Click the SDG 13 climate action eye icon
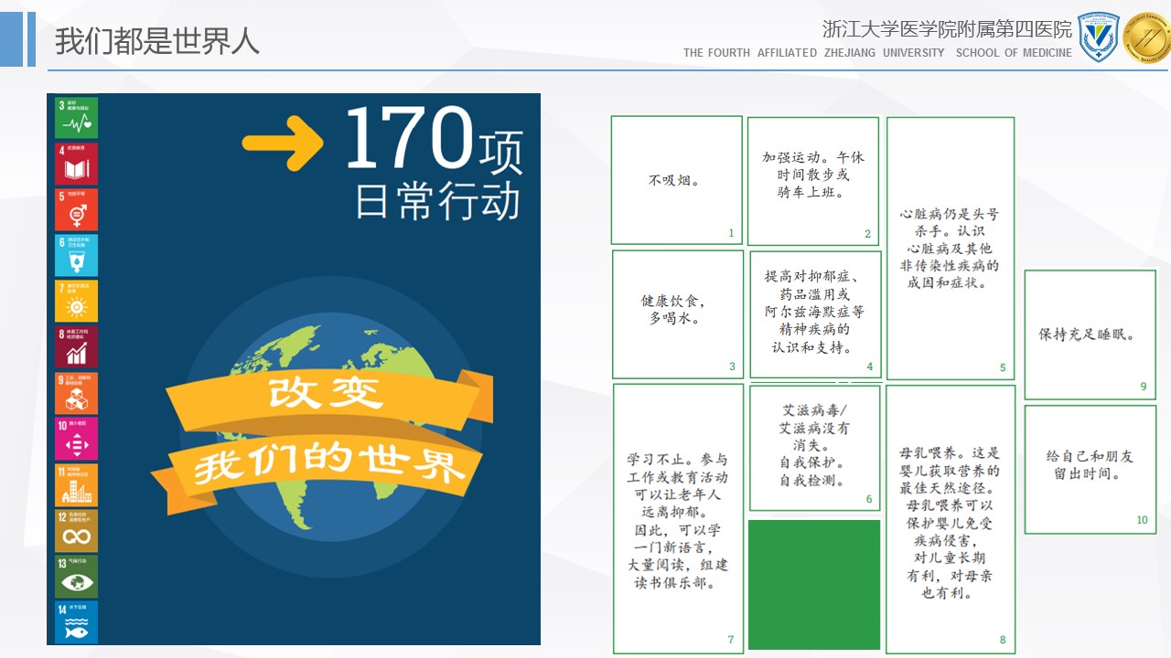This screenshot has width=1171, height=658. [x=77, y=576]
